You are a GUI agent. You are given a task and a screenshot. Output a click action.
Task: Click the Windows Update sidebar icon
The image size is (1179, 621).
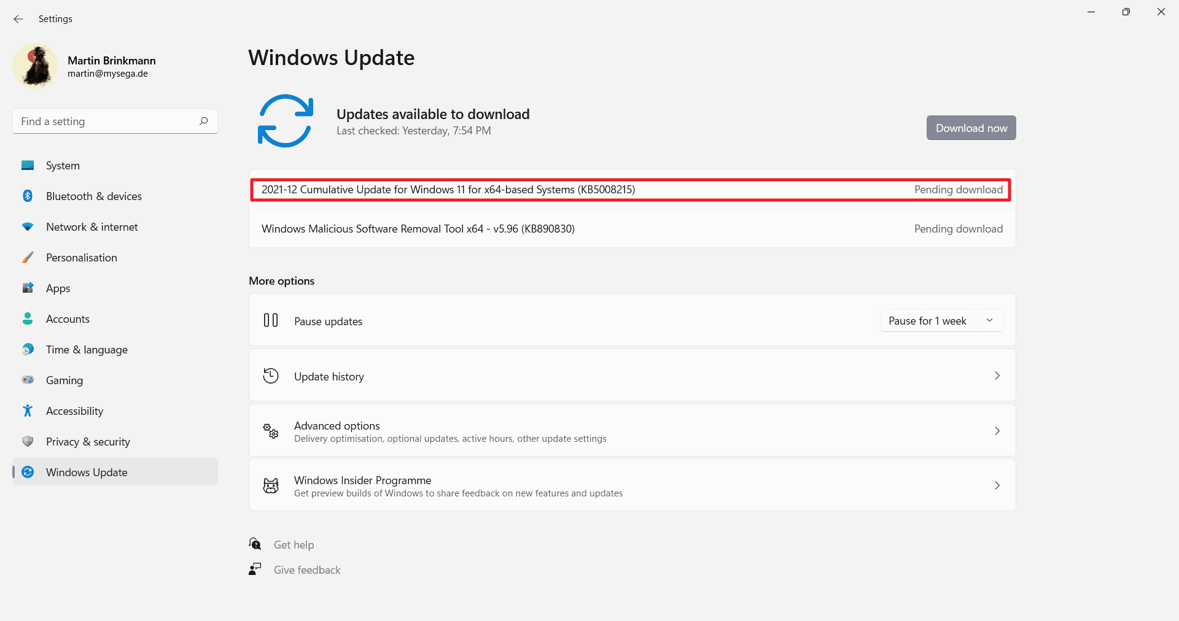click(x=28, y=472)
